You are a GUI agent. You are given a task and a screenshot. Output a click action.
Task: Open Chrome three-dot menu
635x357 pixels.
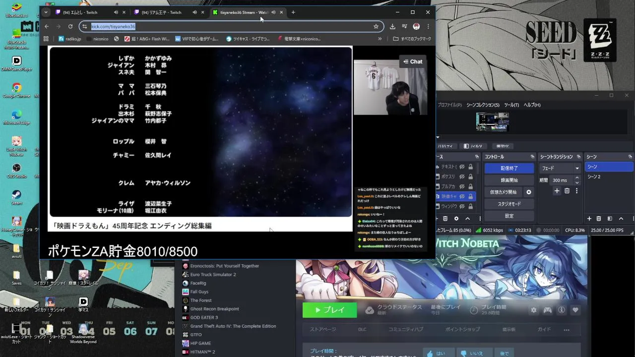[428, 26]
